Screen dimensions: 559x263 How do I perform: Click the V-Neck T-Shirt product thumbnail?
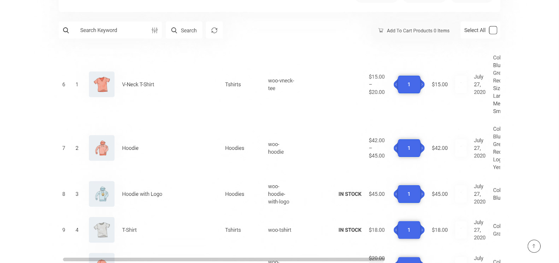click(x=102, y=84)
